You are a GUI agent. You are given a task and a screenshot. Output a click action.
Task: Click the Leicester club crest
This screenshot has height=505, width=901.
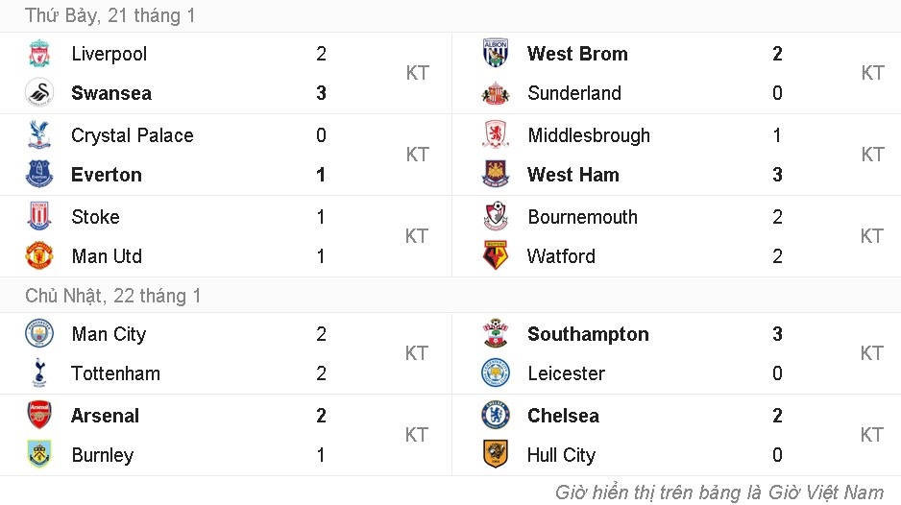(495, 373)
